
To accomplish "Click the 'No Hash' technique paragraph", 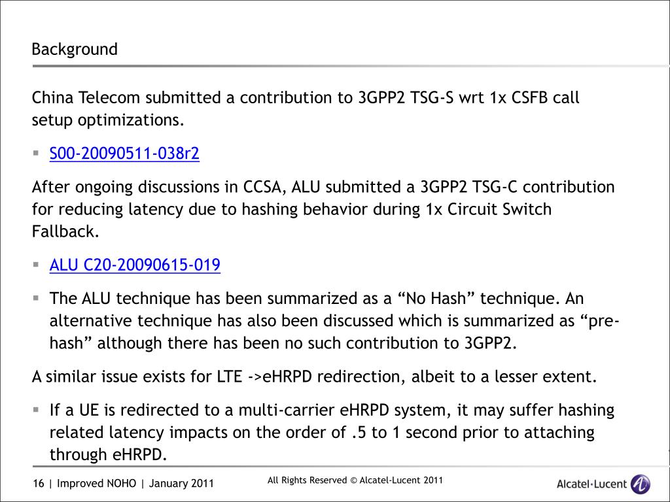I will tap(334, 320).
